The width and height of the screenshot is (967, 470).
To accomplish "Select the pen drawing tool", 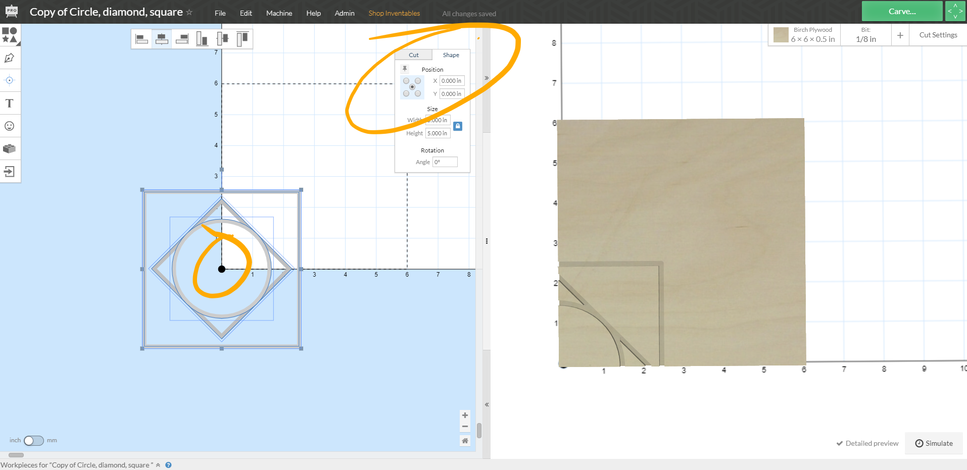I will (x=10, y=58).
